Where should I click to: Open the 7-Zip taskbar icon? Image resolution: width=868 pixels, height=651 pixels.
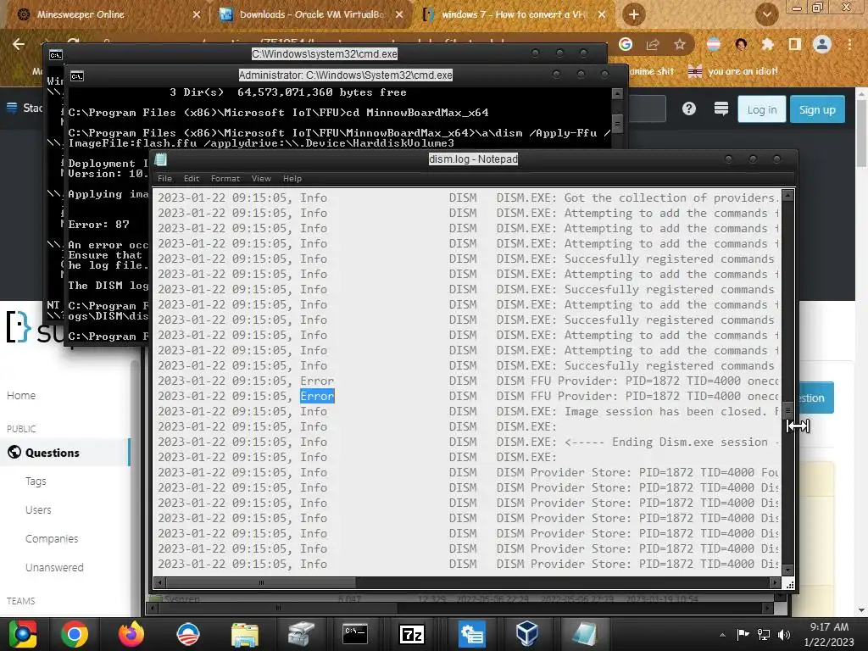pyautogui.click(x=412, y=634)
